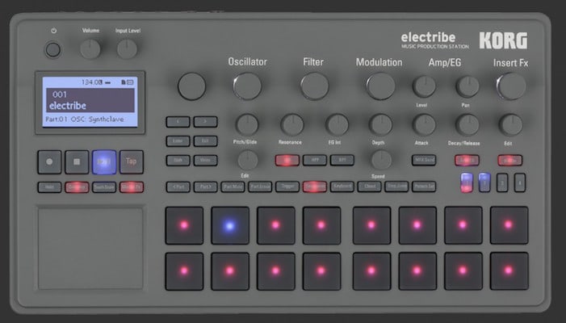Tap the last trigger pad in bottom row
This screenshot has width=566, height=323.
[509, 271]
